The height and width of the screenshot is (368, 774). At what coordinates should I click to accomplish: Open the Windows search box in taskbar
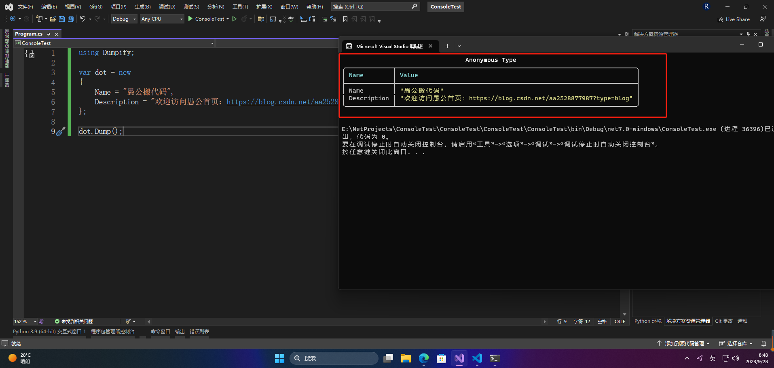(334, 358)
